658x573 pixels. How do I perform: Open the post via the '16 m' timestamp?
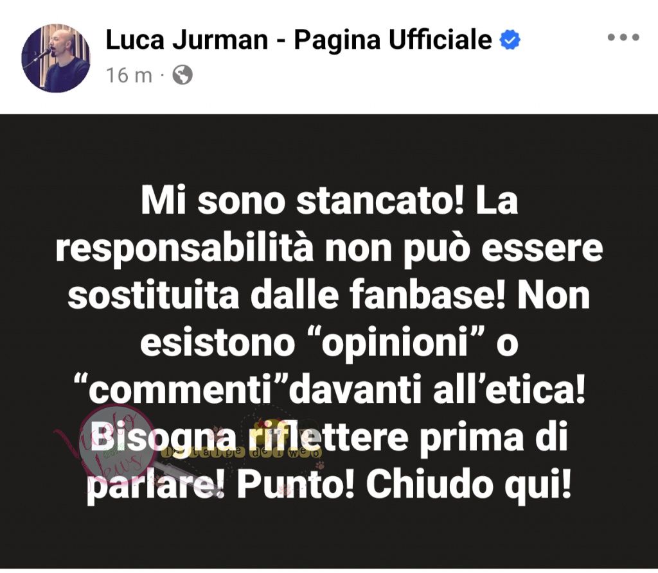pyautogui.click(x=129, y=76)
